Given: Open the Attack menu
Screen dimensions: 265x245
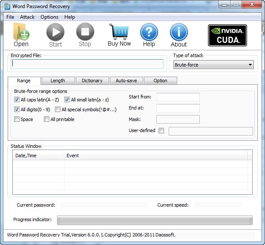Looking at the screenshot, I should tap(27, 17).
